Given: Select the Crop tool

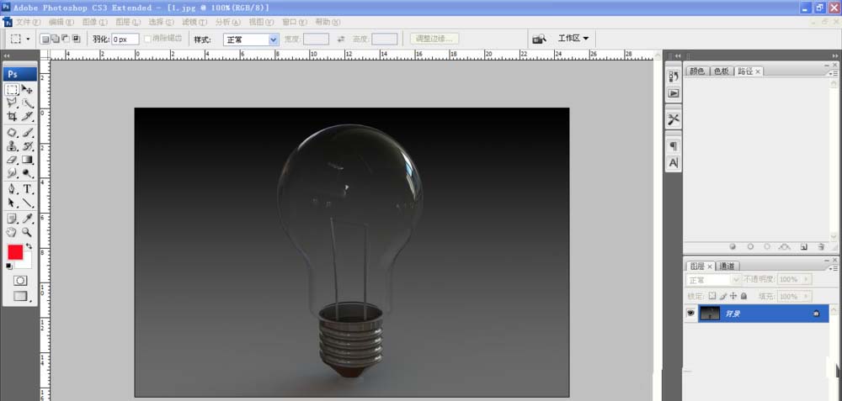Looking at the screenshot, I should pos(12,117).
